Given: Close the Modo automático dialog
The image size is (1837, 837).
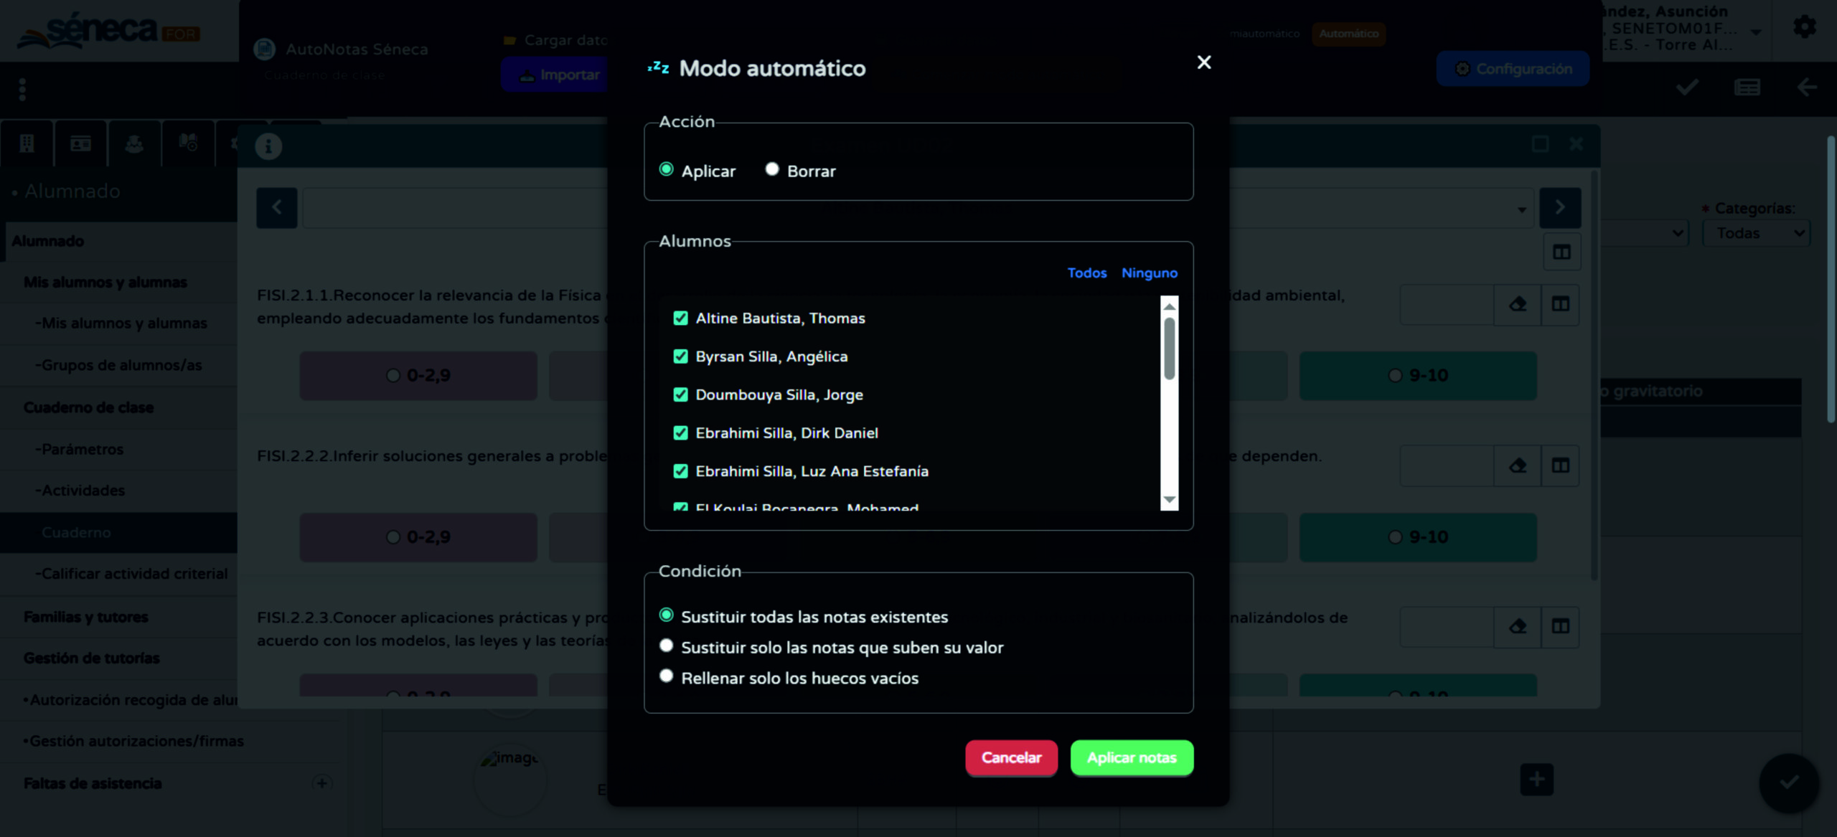Looking at the screenshot, I should [x=1203, y=63].
